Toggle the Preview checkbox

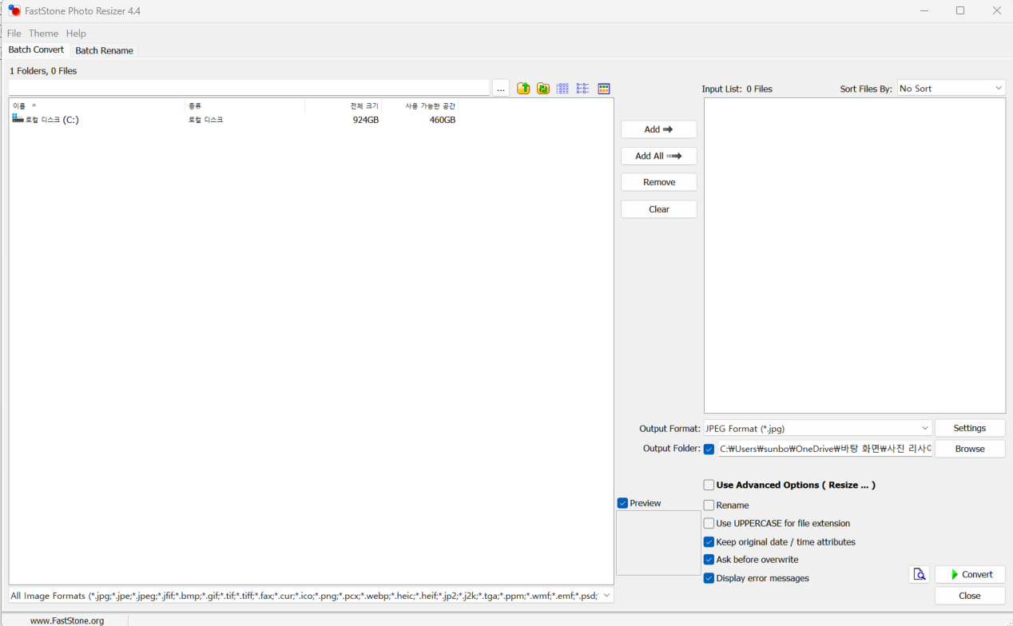pyautogui.click(x=622, y=503)
